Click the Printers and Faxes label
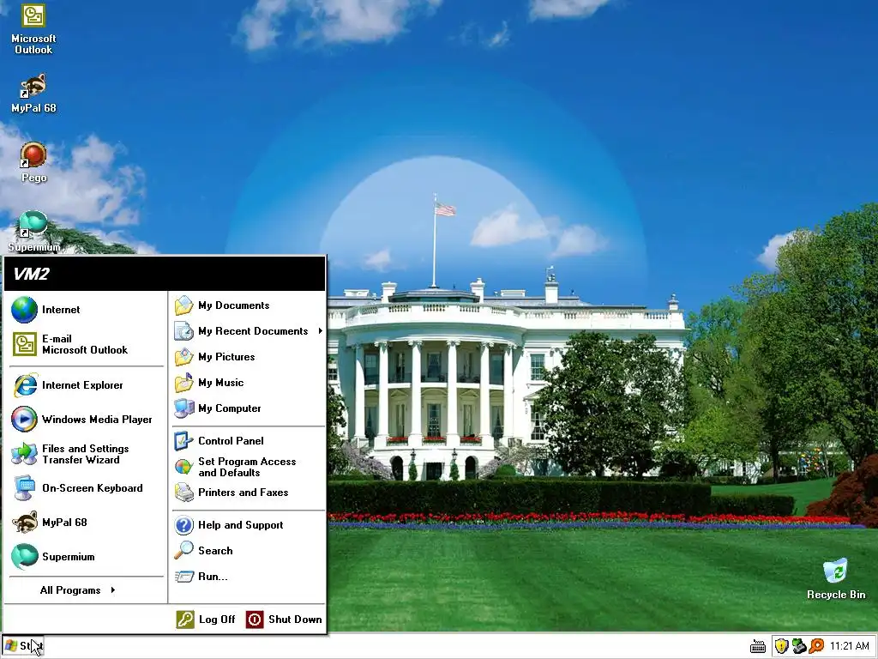The width and height of the screenshot is (878, 659). click(x=243, y=493)
